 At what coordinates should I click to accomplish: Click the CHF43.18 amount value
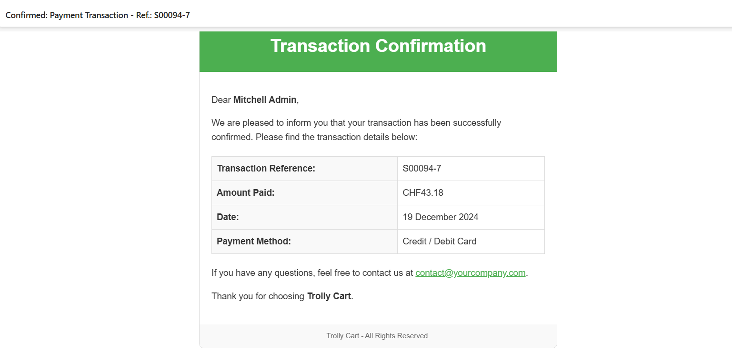(423, 193)
